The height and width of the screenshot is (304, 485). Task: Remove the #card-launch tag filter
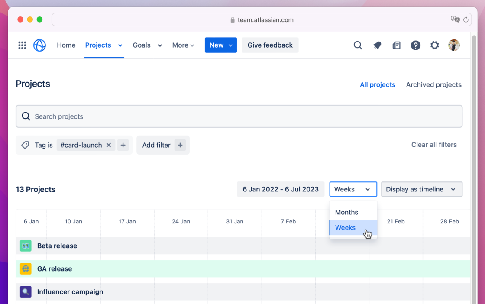pyautogui.click(x=108, y=145)
